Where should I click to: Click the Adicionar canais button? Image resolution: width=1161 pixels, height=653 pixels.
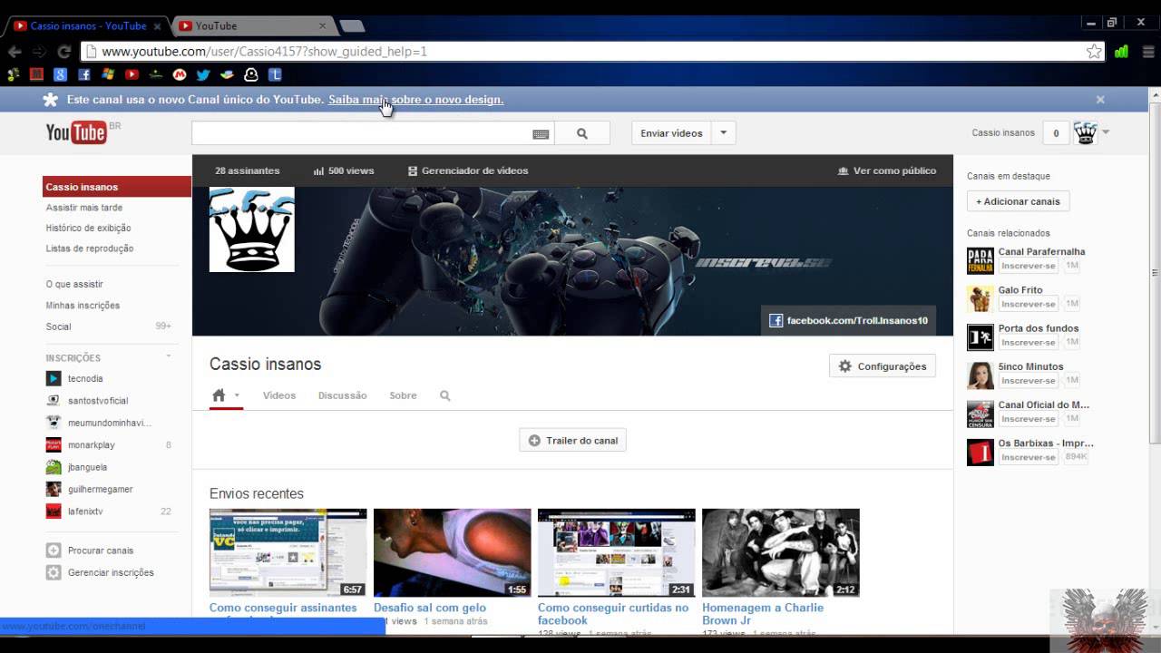pos(1018,201)
